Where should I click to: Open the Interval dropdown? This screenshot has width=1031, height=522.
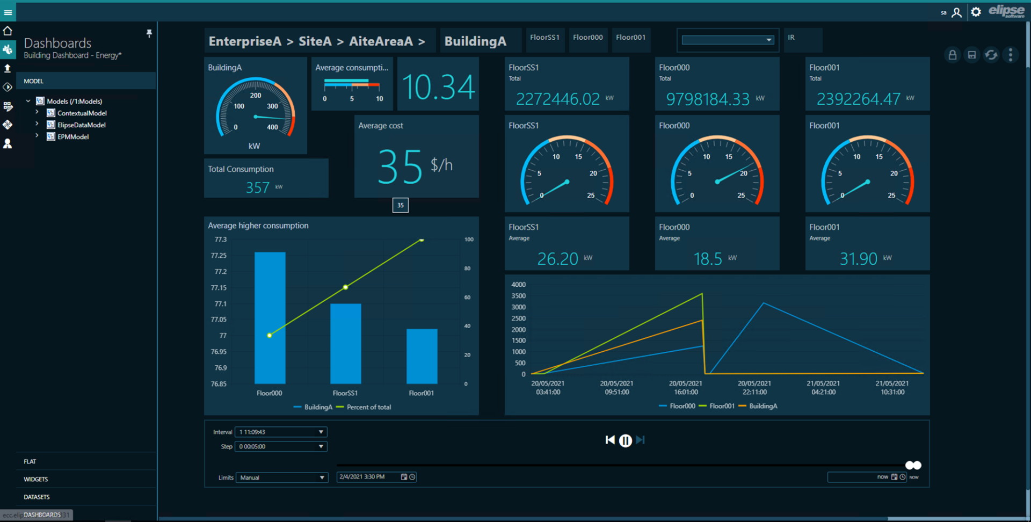point(281,432)
